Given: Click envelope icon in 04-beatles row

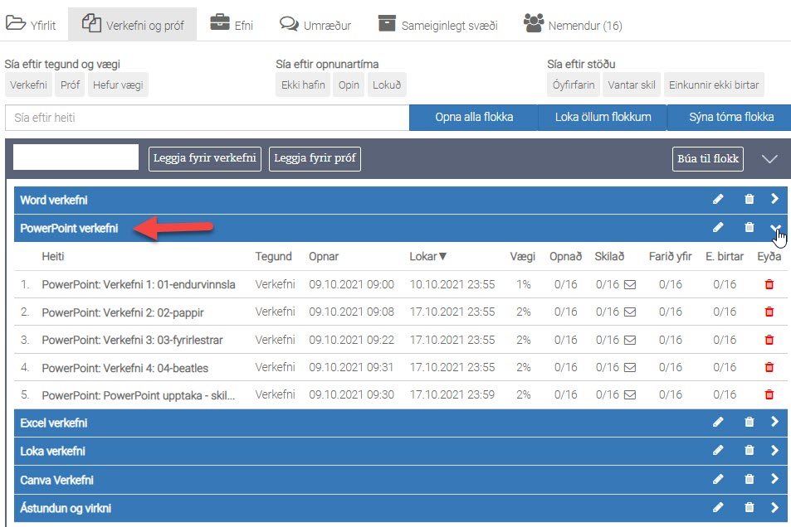Looking at the screenshot, I should 630,367.
